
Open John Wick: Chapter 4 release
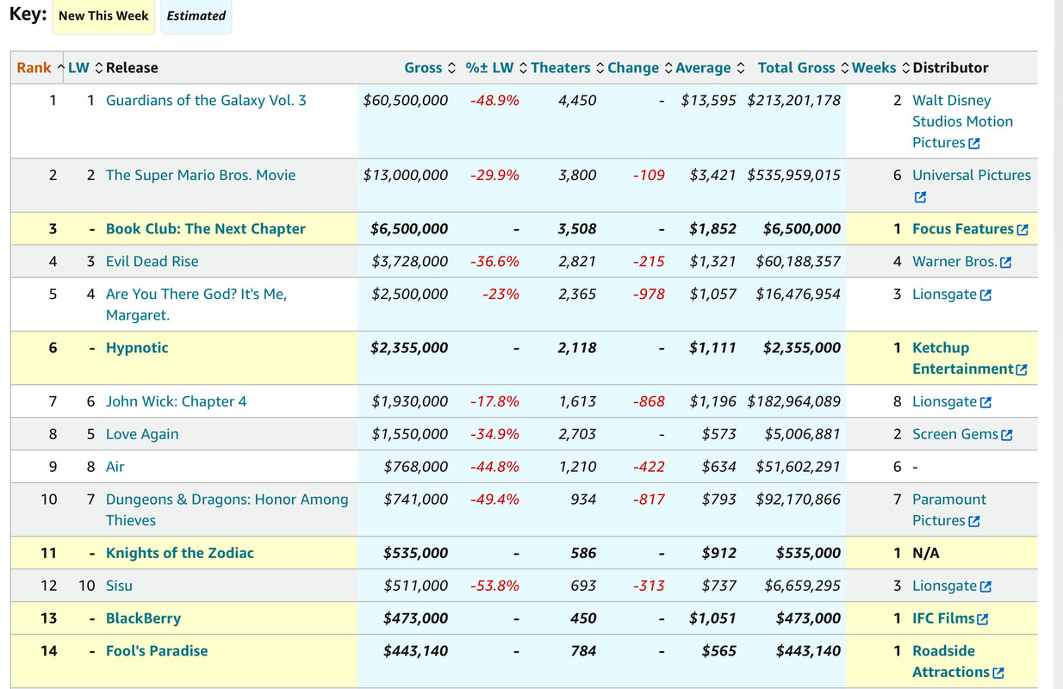pos(176,401)
